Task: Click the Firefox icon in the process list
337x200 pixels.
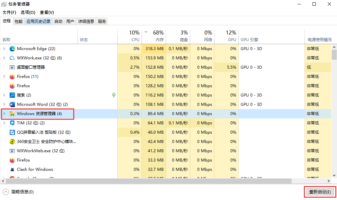Action: [x=12, y=76]
